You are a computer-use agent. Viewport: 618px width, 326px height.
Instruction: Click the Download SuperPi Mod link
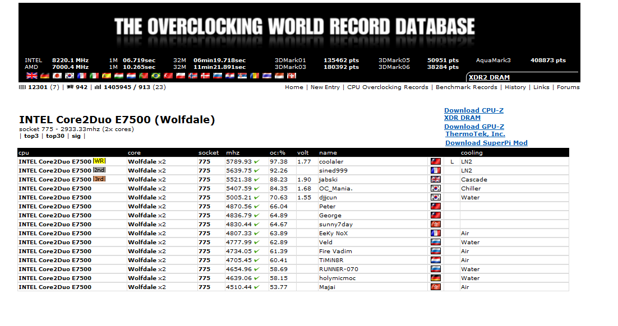[486, 143]
